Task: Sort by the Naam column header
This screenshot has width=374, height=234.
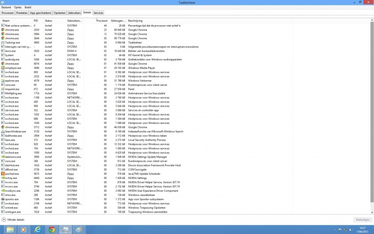Action: [17, 21]
